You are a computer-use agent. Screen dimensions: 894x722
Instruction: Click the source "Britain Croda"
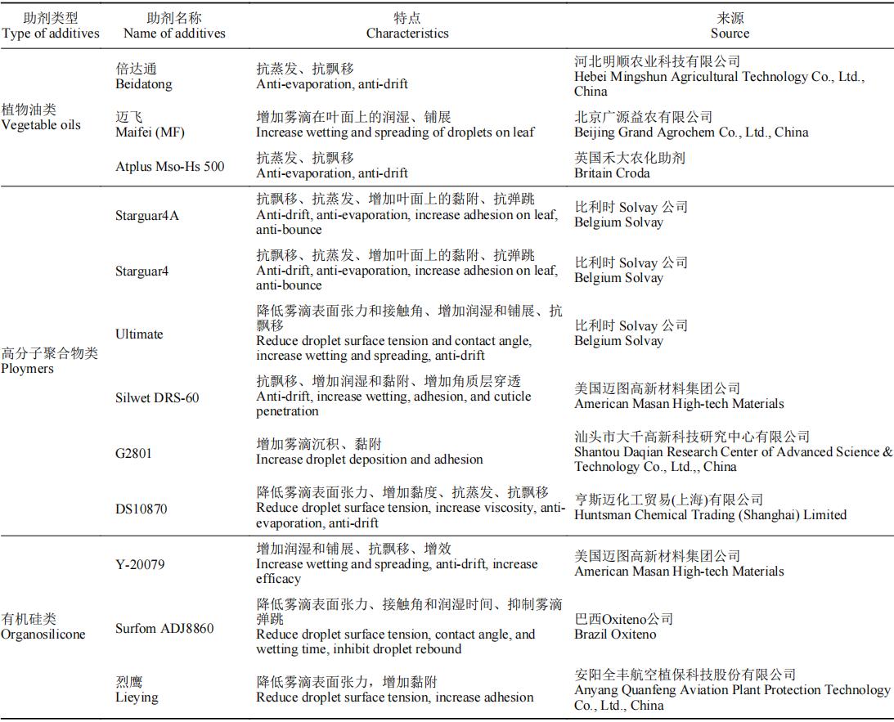pyautogui.click(x=612, y=173)
